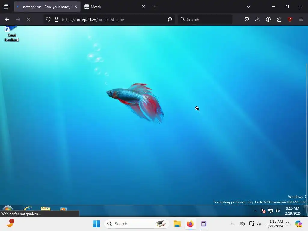Open a new tab with the plus button
The width and height of the screenshot is (308, 231).
tap(155, 7)
